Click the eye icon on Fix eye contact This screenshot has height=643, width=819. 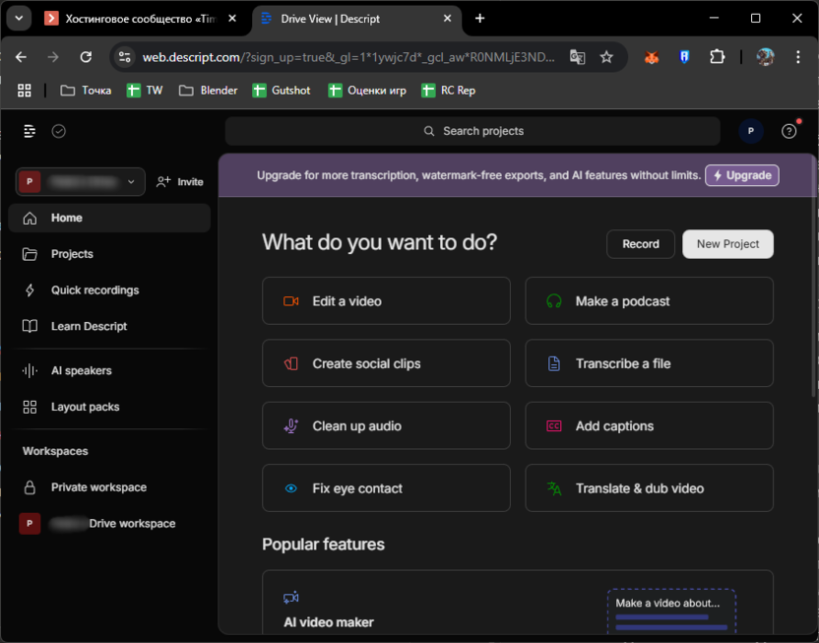click(291, 488)
